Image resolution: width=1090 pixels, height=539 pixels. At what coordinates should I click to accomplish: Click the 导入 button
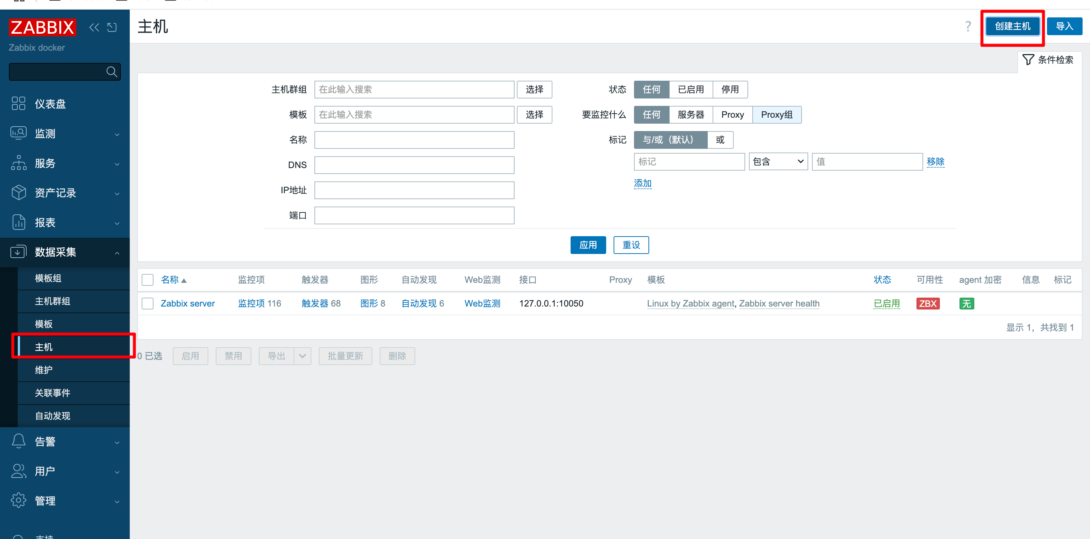[x=1064, y=26]
